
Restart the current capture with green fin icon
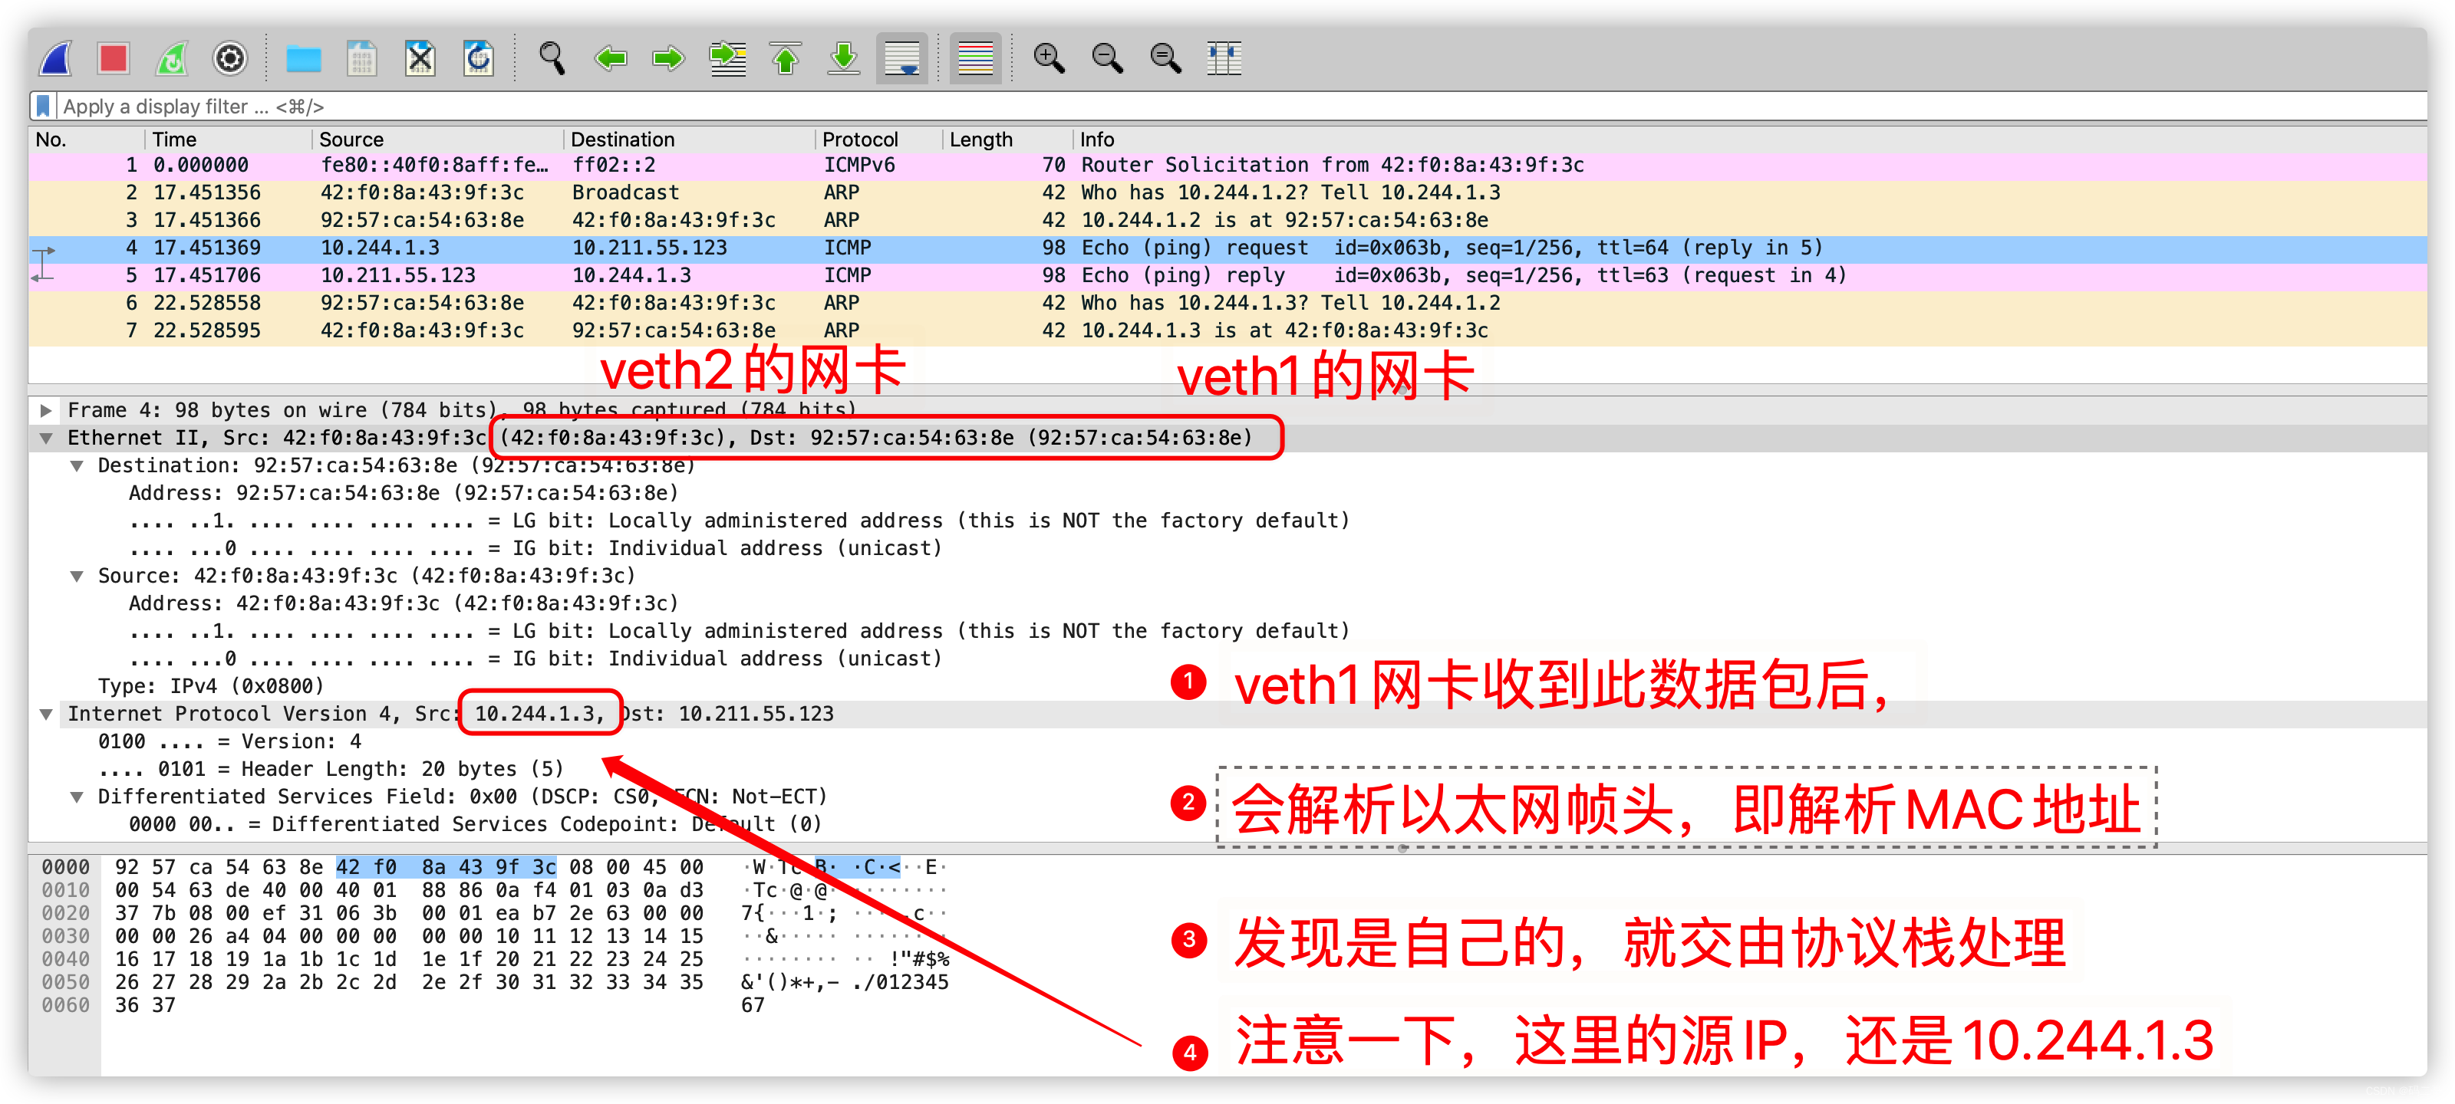tap(173, 58)
